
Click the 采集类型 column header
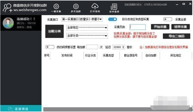(x=108, y=55)
